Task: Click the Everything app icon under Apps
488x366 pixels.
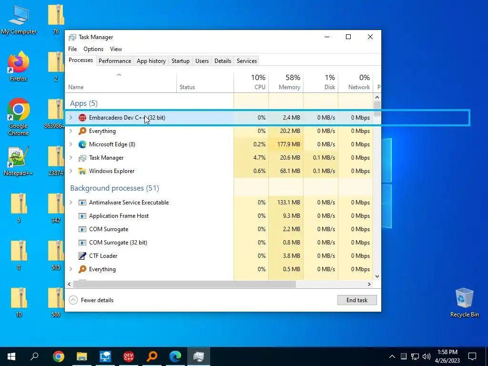Action: [x=82, y=131]
